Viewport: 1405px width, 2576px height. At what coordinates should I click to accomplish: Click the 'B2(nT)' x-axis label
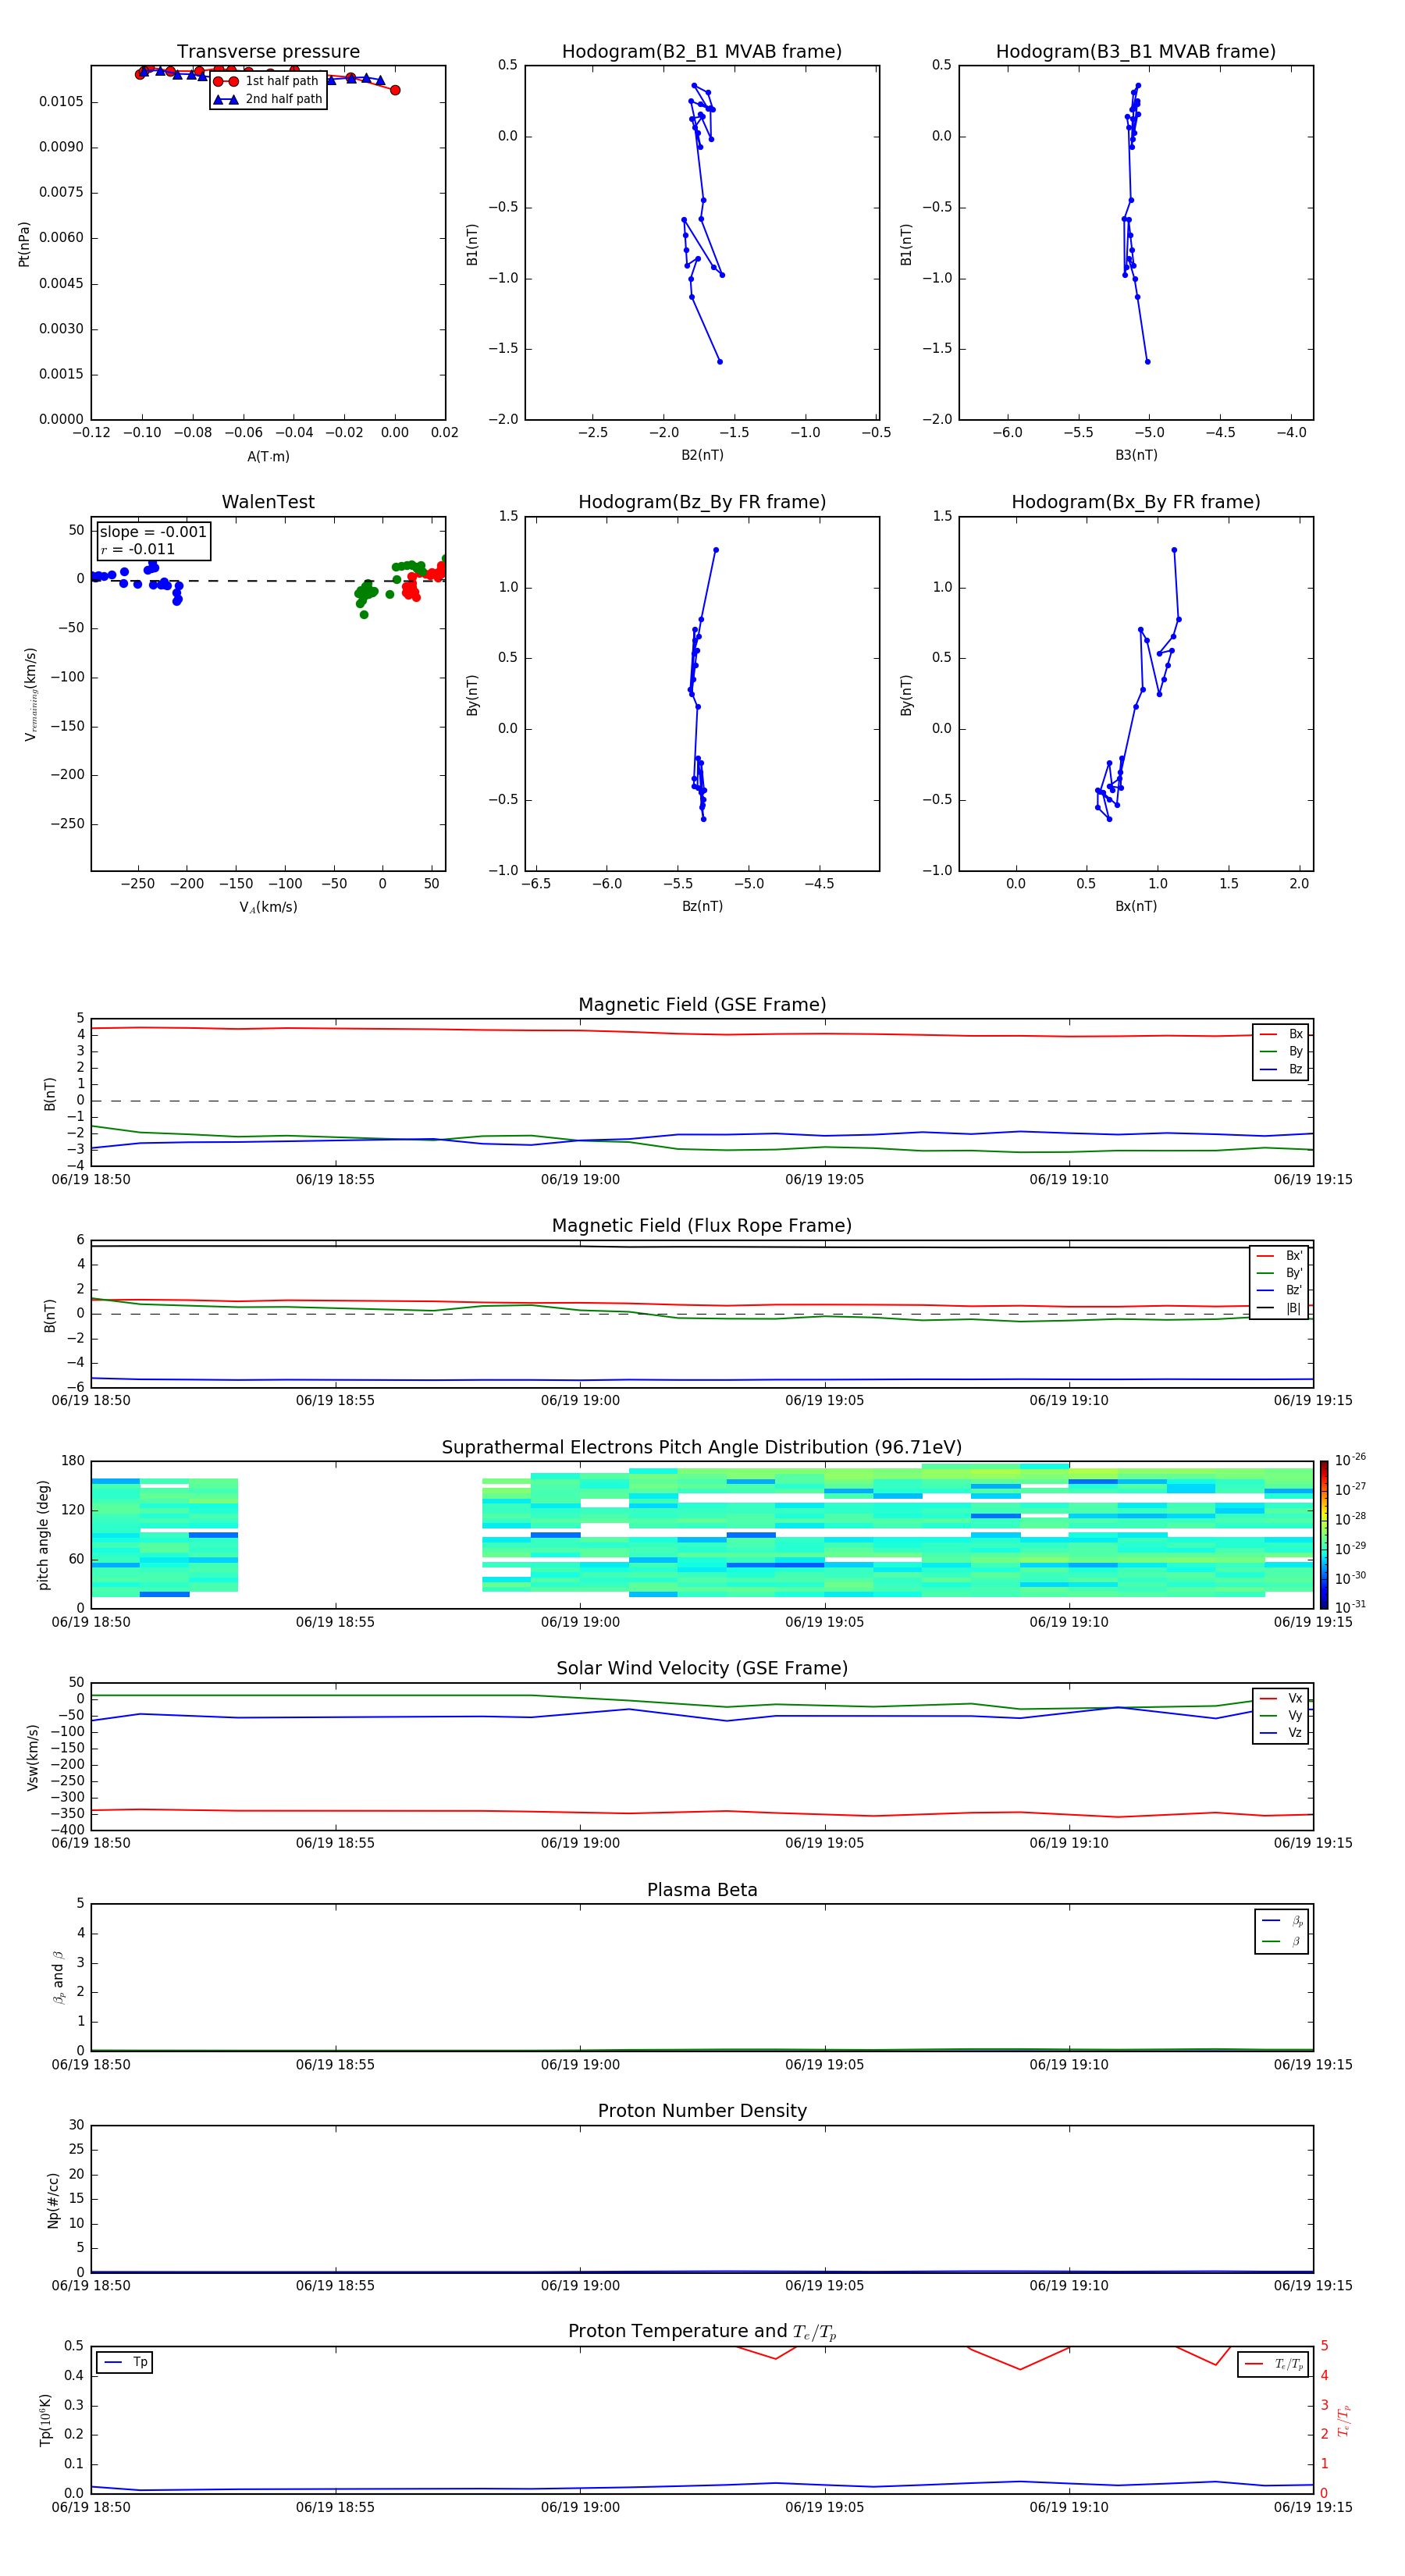click(x=702, y=455)
